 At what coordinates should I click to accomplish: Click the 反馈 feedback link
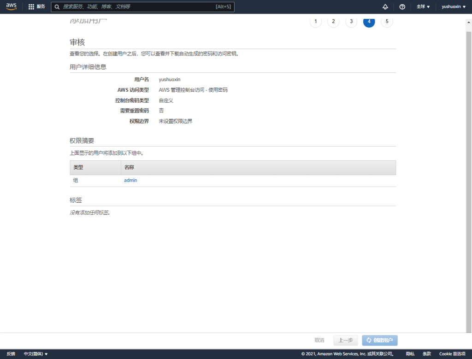point(11,354)
